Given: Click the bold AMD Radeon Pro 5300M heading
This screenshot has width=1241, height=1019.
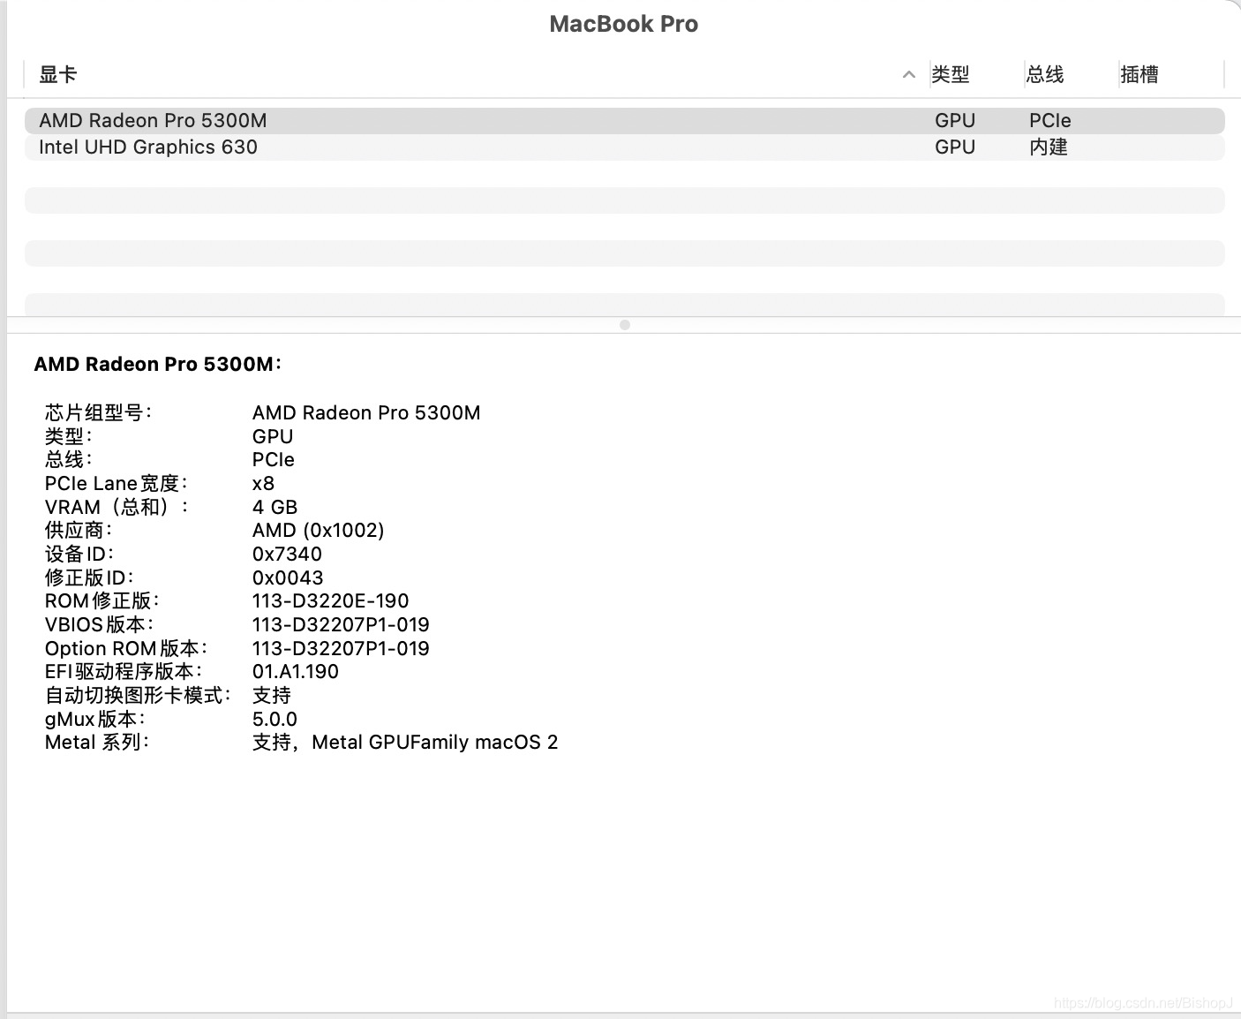Looking at the screenshot, I should tap(158, 364).
